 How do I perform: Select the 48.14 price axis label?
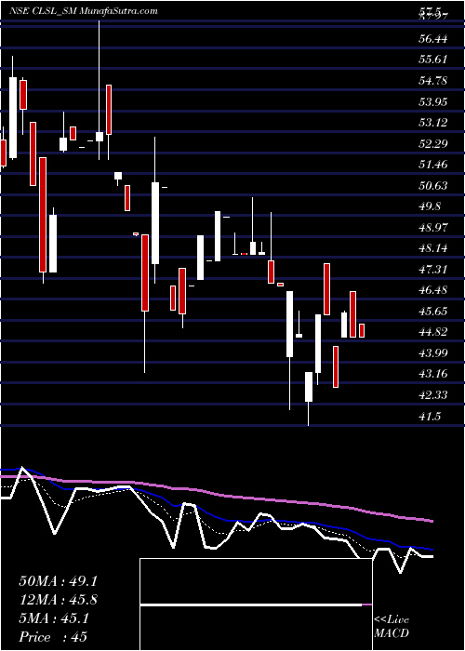pyautogui.click(x=432, y=248)
